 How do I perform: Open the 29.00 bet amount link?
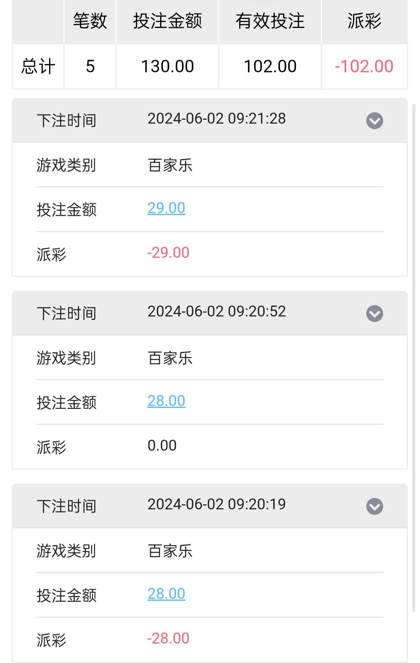tap(166, 208)
